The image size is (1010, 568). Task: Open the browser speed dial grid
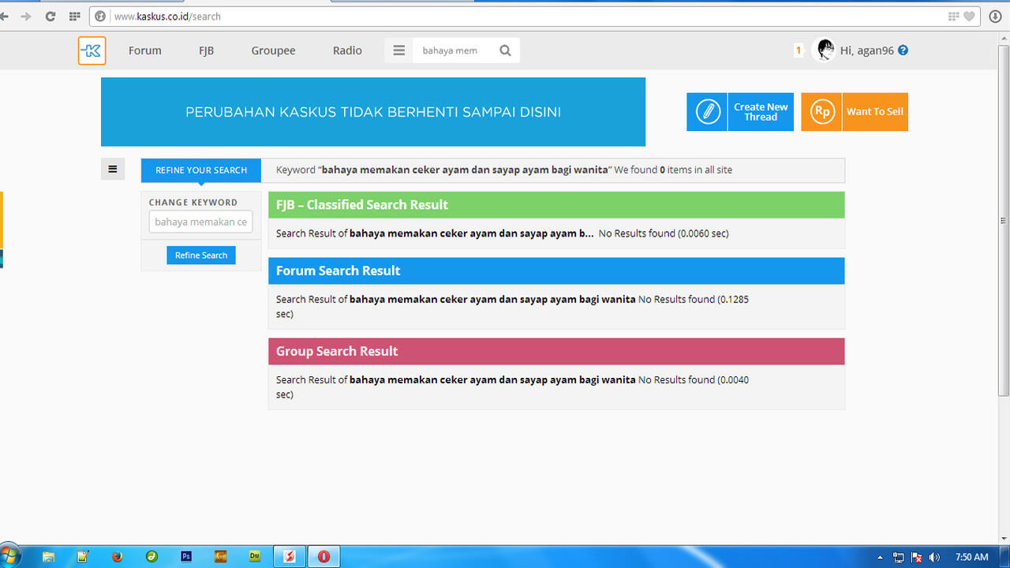pos(75,16)
